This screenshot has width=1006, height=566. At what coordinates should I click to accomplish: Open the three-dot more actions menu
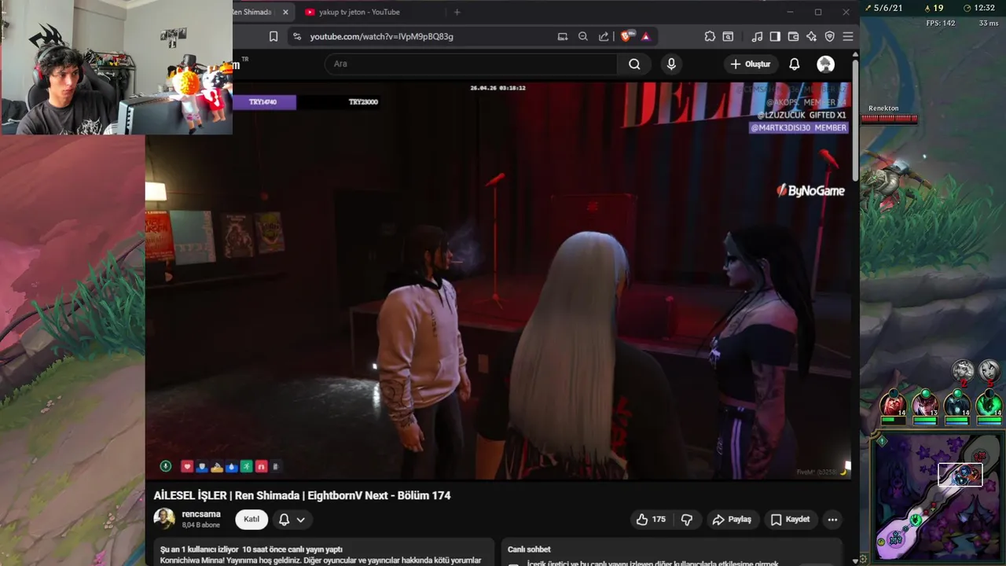point(832,519)
